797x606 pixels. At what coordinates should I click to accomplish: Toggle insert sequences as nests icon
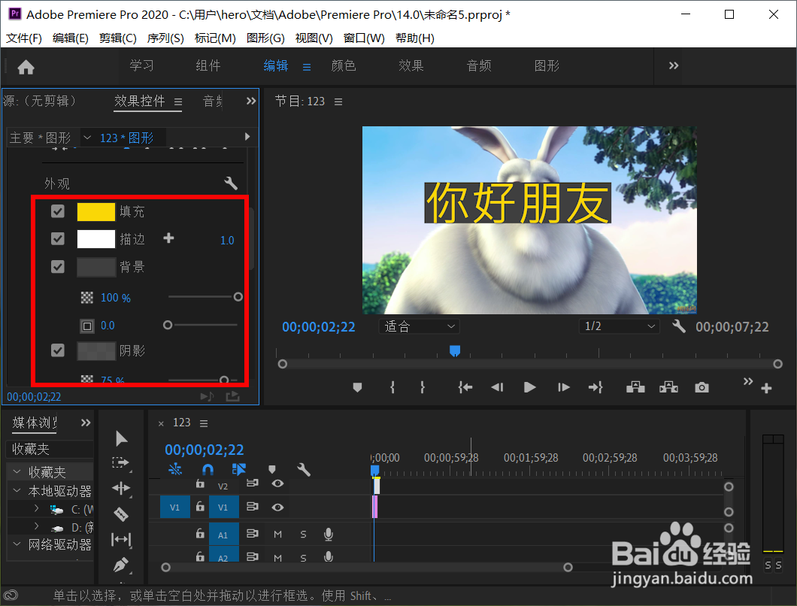click(175, 469)
